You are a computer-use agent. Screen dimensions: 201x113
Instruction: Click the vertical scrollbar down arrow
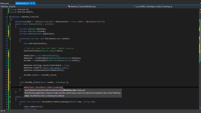[200, 108]
